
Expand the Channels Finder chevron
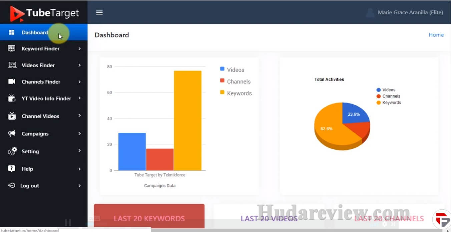[79, 82]
